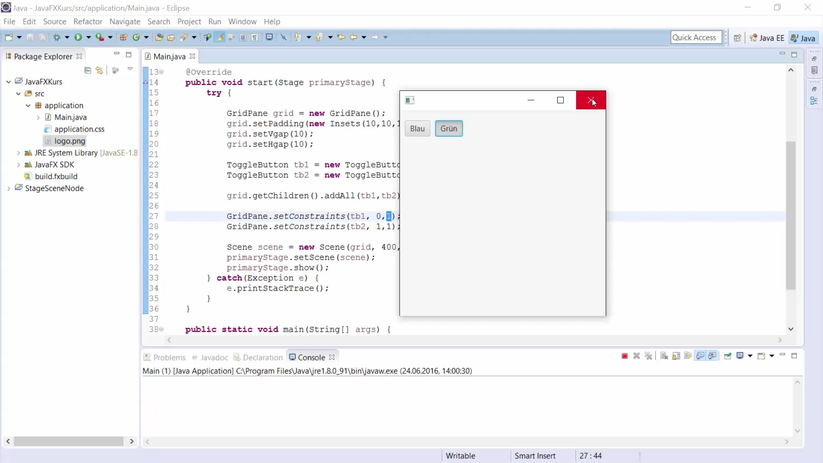823x463 pixels.
Task: Toggle Scroll Lock in Console toolbar
Action: click(x=676, y=356)
